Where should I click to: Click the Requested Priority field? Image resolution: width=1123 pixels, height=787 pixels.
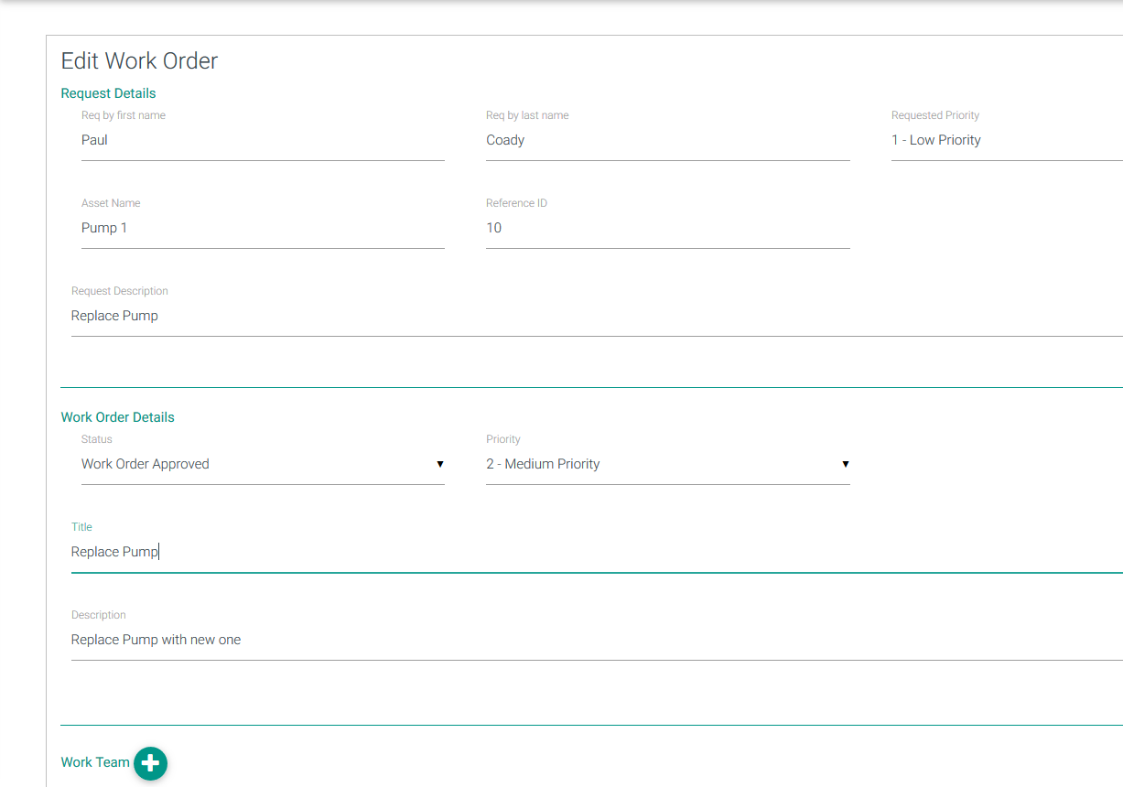click(1007, 141)
